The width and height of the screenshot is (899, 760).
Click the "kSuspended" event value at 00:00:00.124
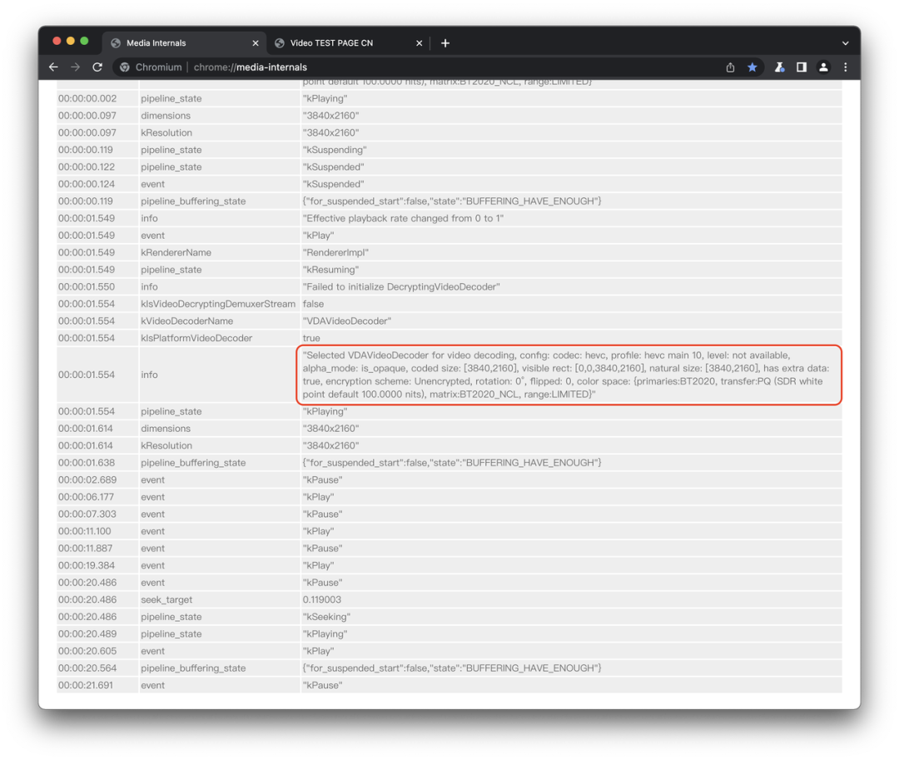click(x=333, y=184)
